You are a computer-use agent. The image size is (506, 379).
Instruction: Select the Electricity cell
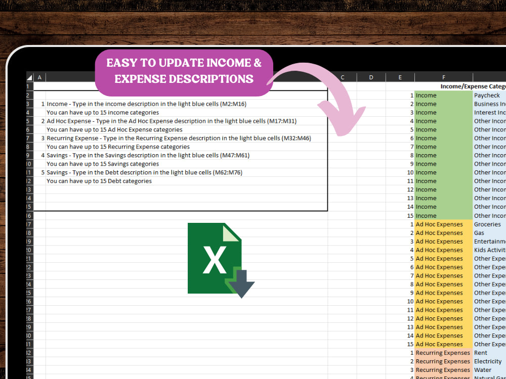[487, 361]
